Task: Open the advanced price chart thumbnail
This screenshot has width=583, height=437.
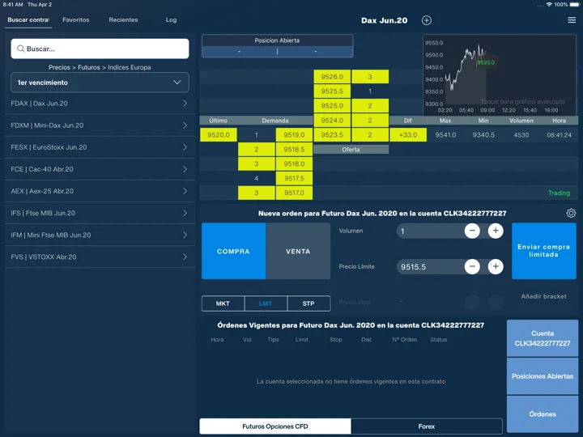Action: coord(500,74)
